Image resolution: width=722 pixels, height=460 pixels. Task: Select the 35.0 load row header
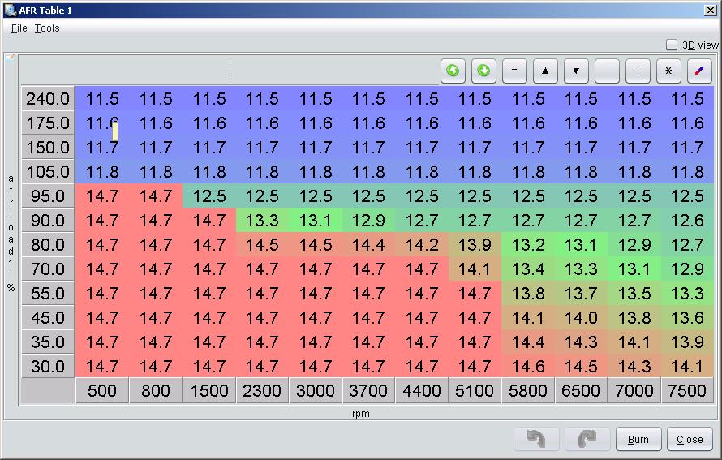[x=48, y=342]
